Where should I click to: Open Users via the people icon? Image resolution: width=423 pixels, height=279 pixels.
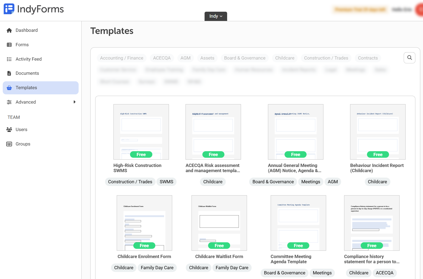[x=9, y=129]
